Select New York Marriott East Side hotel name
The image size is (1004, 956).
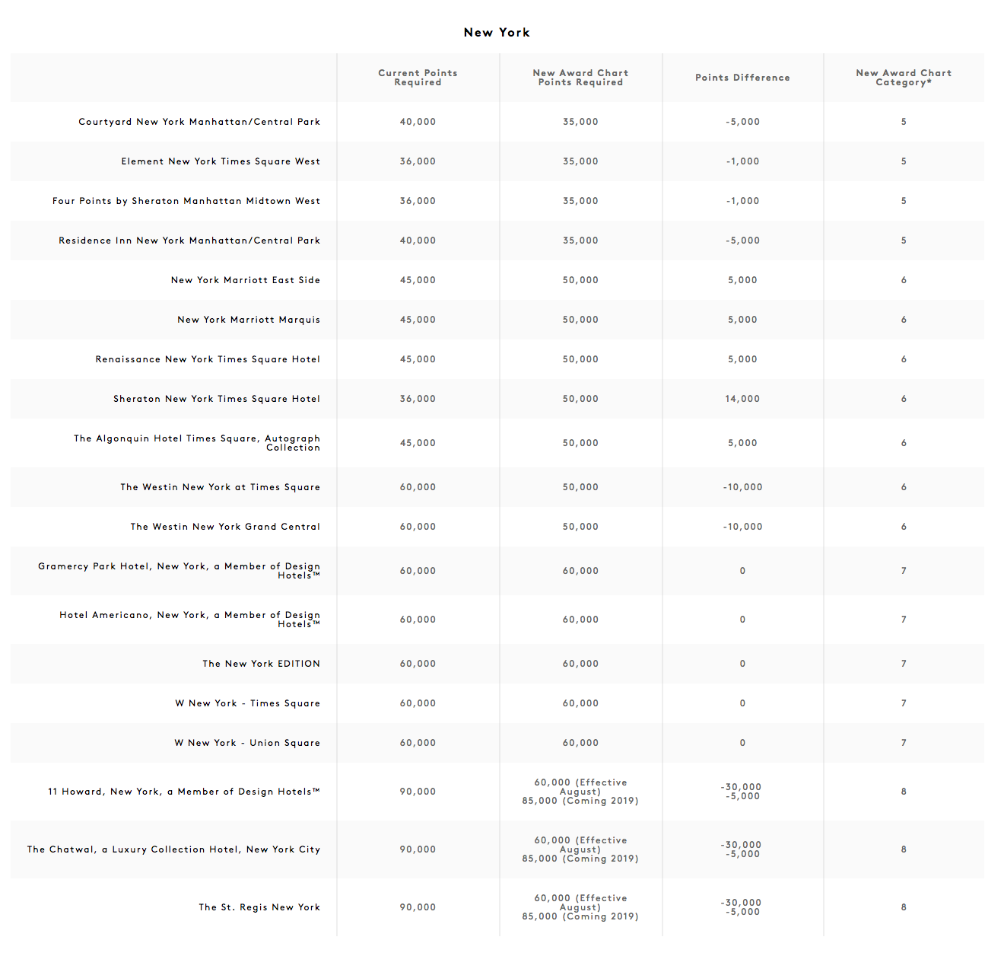tap(246, 280)
